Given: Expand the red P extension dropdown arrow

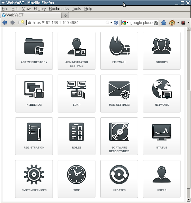Looking at the screenshot, I should 188,23.
